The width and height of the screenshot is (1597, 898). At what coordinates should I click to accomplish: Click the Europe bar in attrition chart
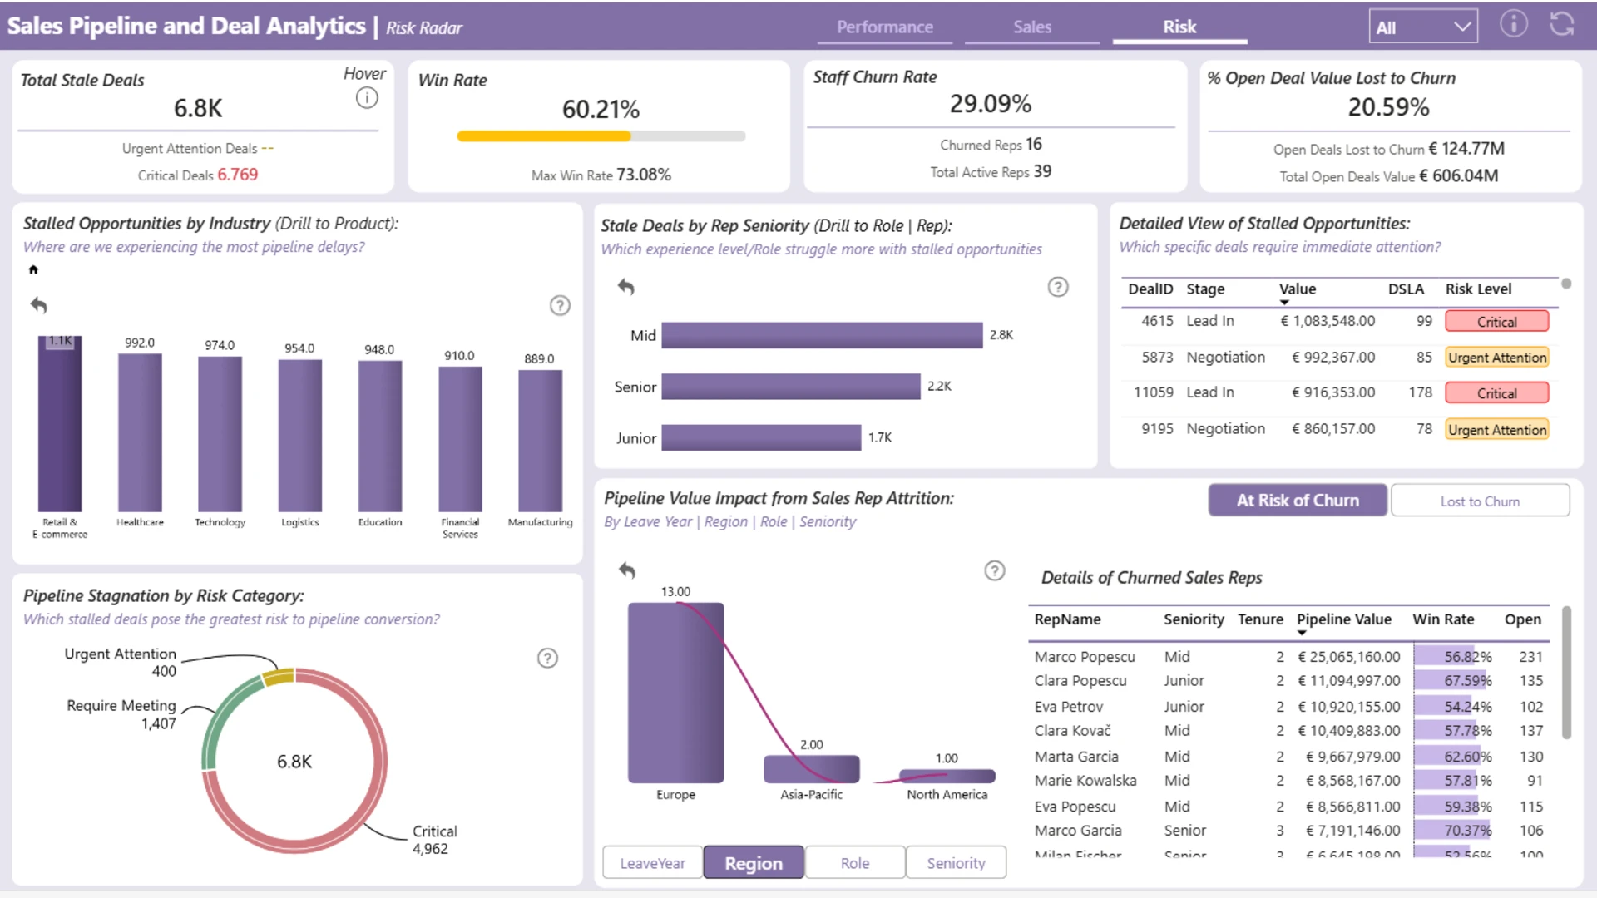(x=675, y=693)
